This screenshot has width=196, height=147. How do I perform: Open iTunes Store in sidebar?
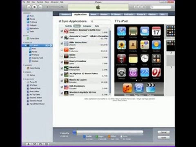click(x=33, y=38)
